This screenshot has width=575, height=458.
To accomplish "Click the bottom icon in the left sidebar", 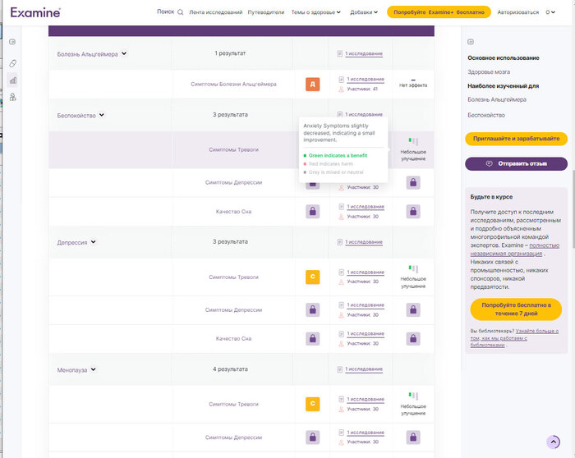I will tap(13, 98).
